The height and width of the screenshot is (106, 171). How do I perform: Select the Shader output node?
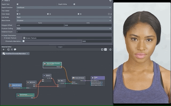98,81
